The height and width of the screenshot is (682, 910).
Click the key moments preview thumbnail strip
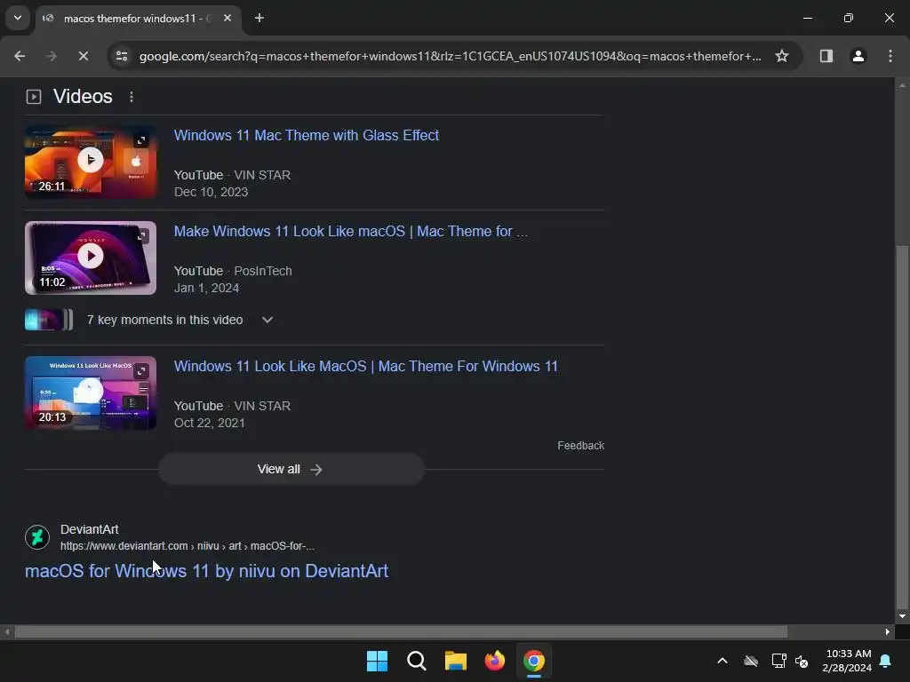pyautogui.click(x=49, y=320)
